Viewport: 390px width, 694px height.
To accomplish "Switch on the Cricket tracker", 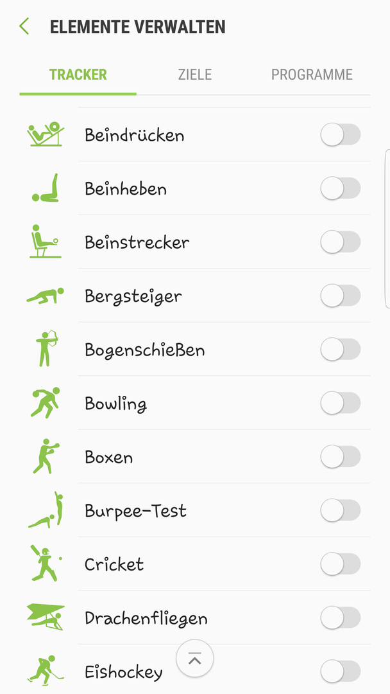I will (x=341, y=564).
